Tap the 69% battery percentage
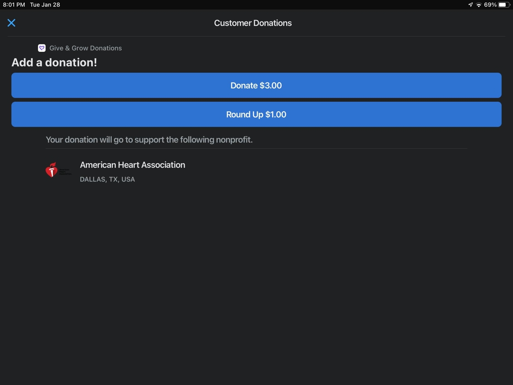This screenshot has height=385, width=513. 490,5
